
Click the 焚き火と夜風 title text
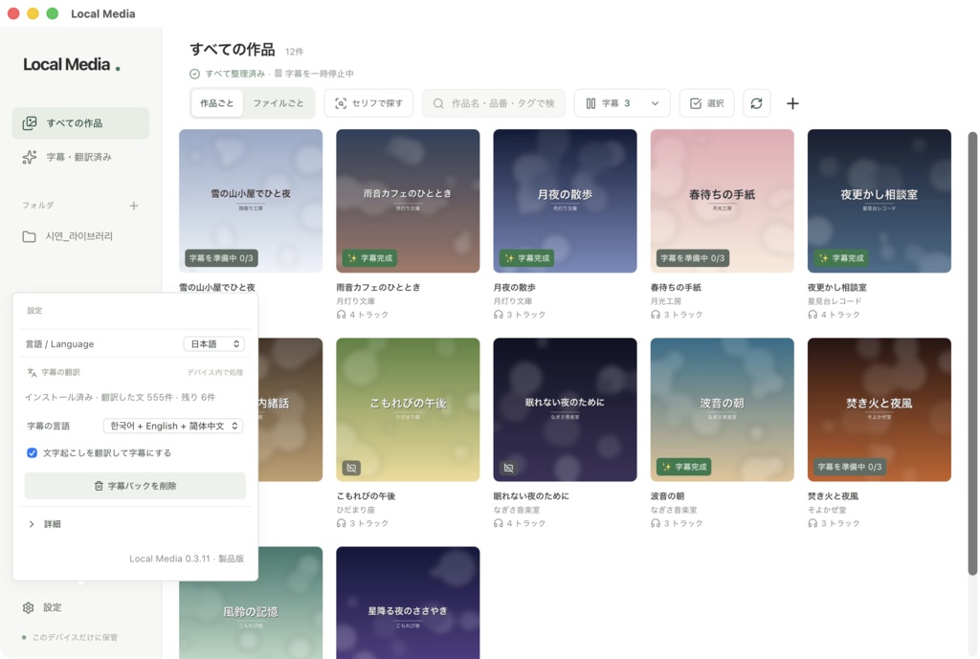(833, 496)
